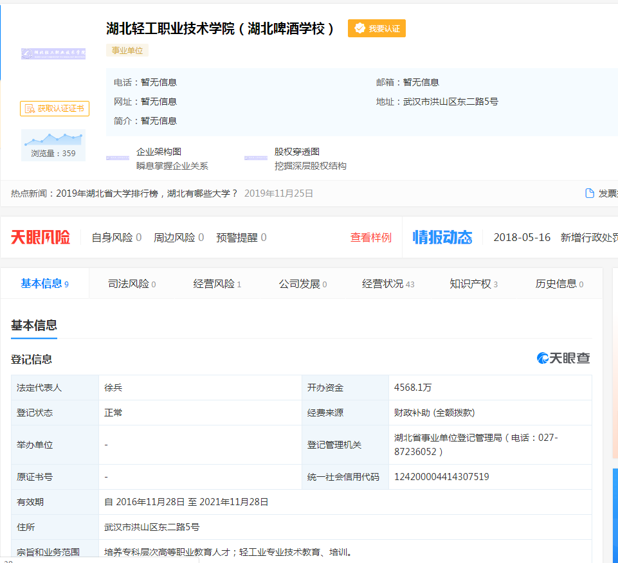Viewport: 618px width, 563px height.
Task: Switch to the 经营风险 tab
Action: coord(217,284)
